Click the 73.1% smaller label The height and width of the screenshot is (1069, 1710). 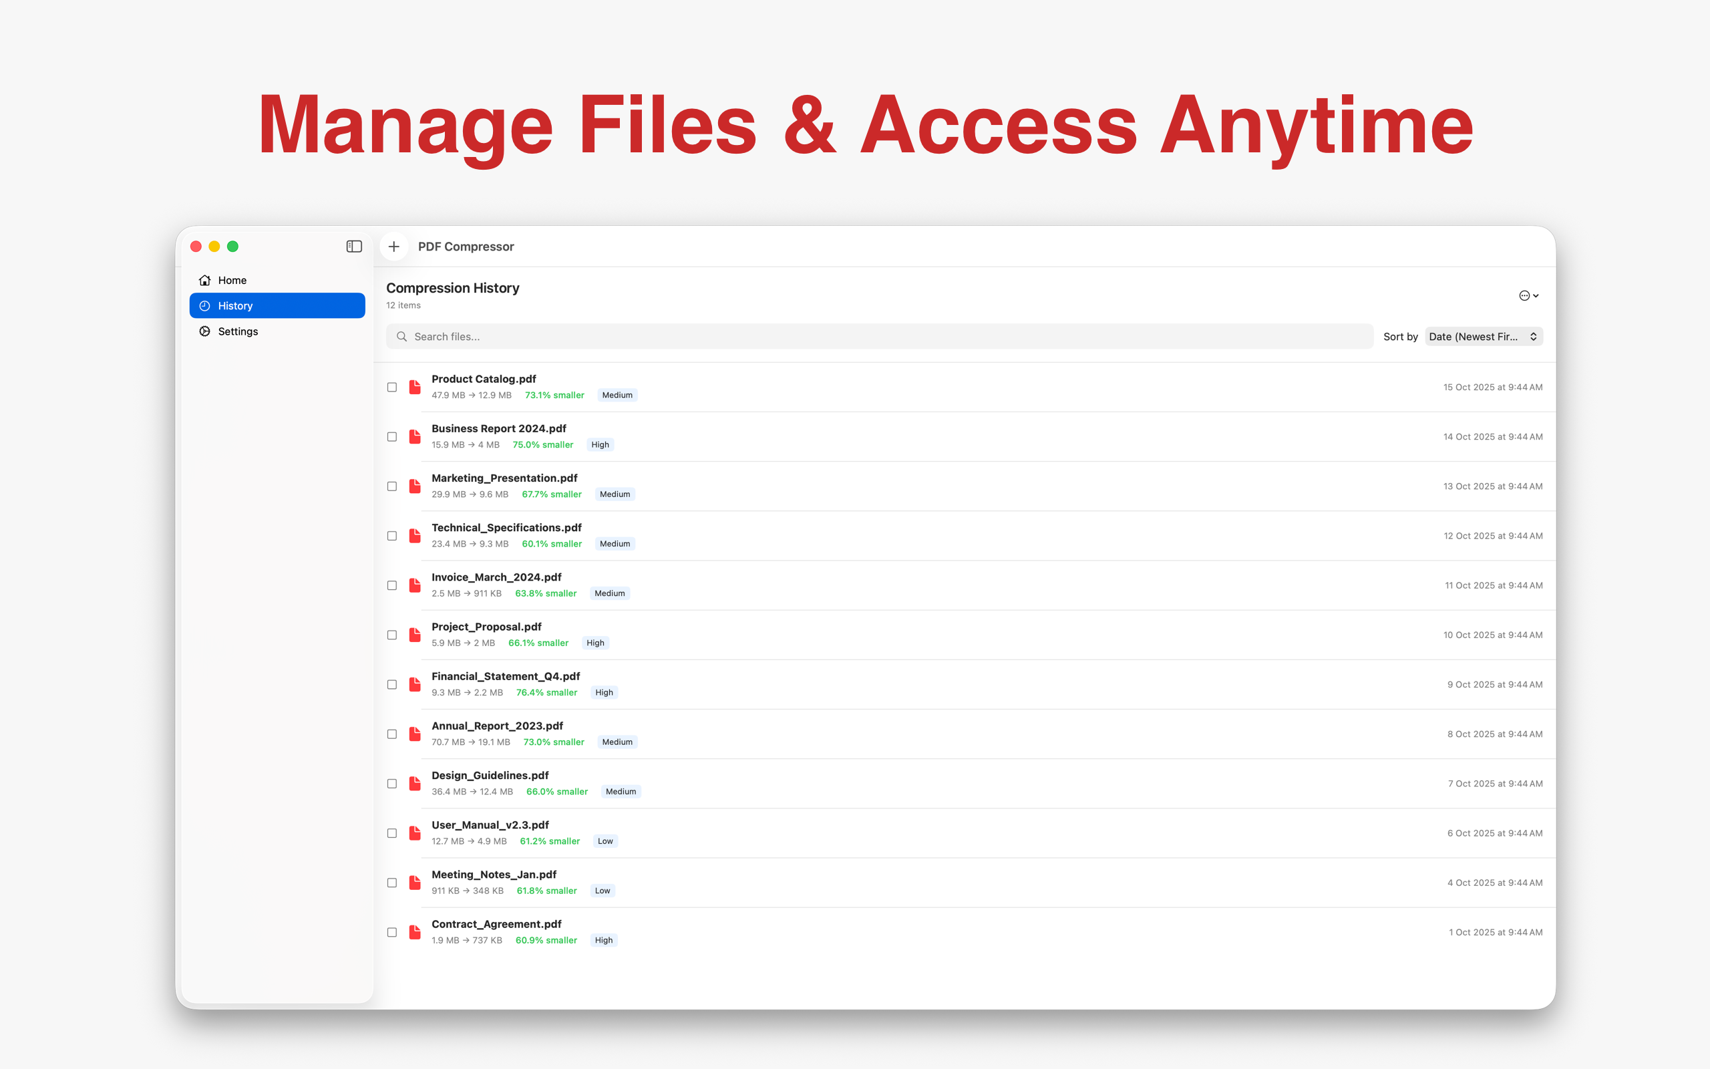coord(554,396)
